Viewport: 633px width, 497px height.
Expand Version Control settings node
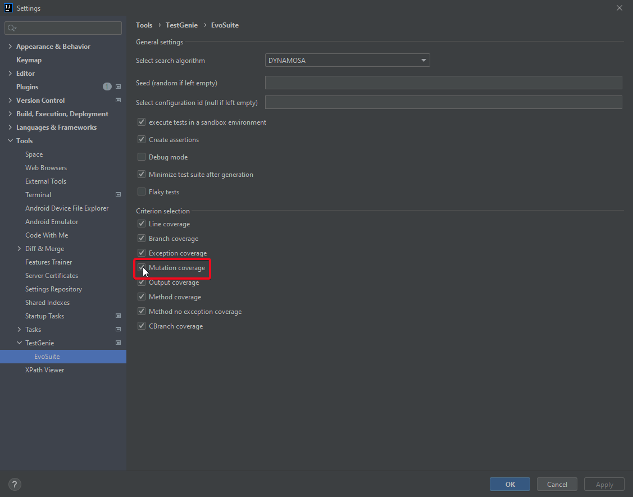click(x=10, y=100)
